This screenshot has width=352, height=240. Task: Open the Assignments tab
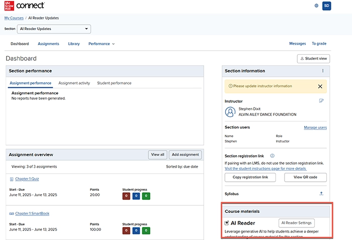48,44
